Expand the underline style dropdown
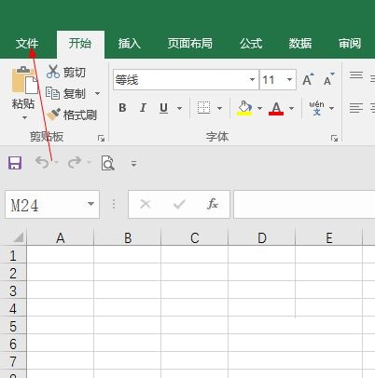The image size is (375, 378). (179, 108)
